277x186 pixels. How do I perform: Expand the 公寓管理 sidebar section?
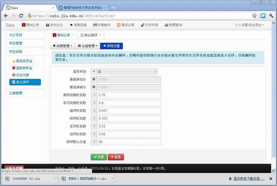[x=16, y=93]
